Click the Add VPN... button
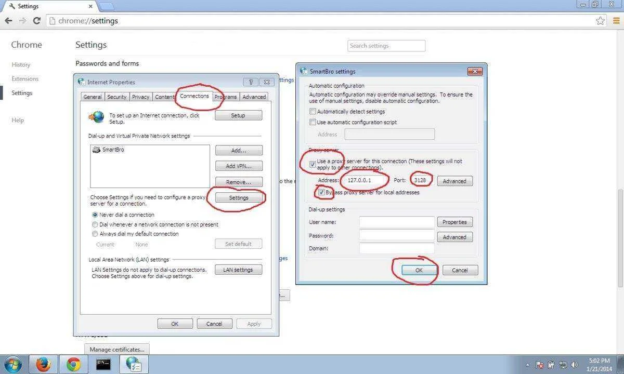624x374 pixels. coord(239,166)
